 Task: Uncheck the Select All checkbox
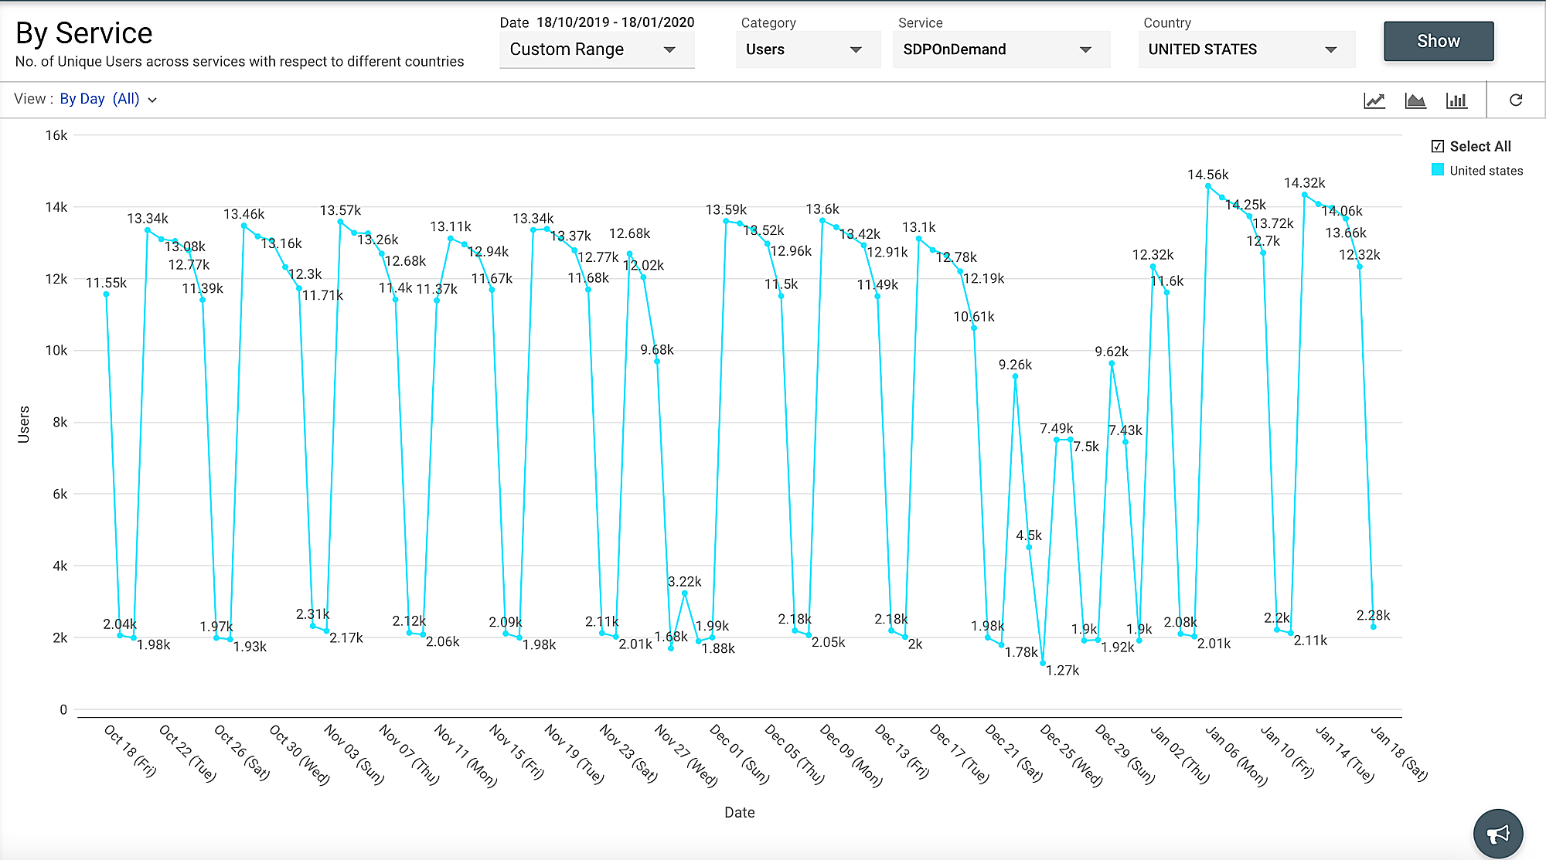pyautogui.click(x=1437, y=145)
